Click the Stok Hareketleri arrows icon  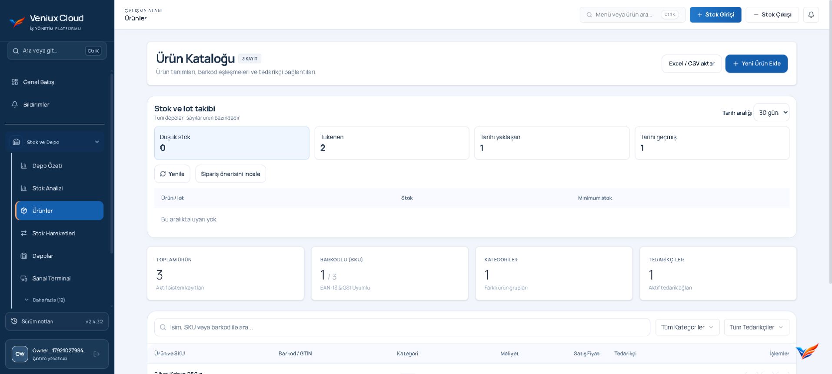(24, 234)
